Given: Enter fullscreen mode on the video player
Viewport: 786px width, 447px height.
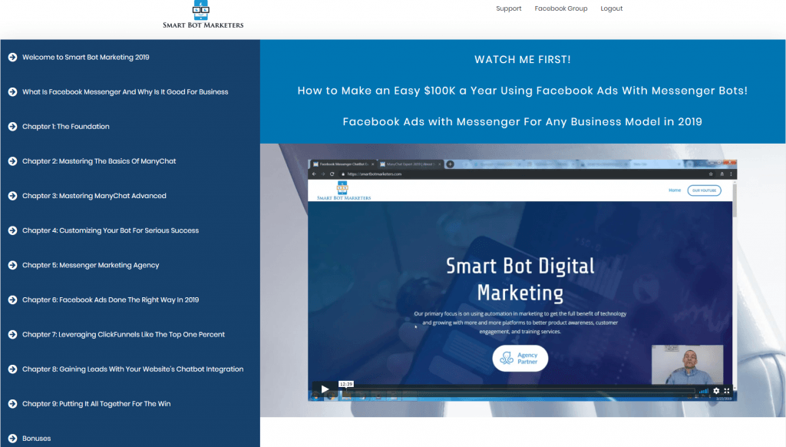Looking at the screenshot, I should 727,391.
